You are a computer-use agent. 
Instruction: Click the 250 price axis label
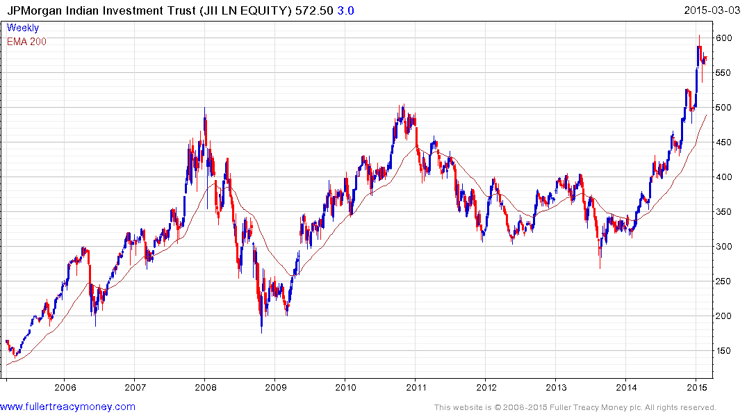724,281
